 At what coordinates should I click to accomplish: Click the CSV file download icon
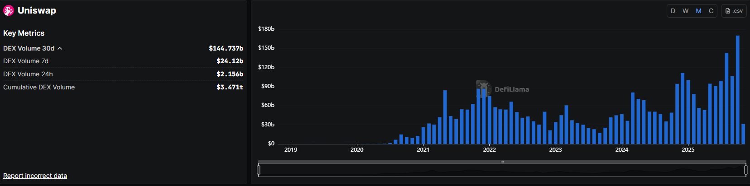728,11
